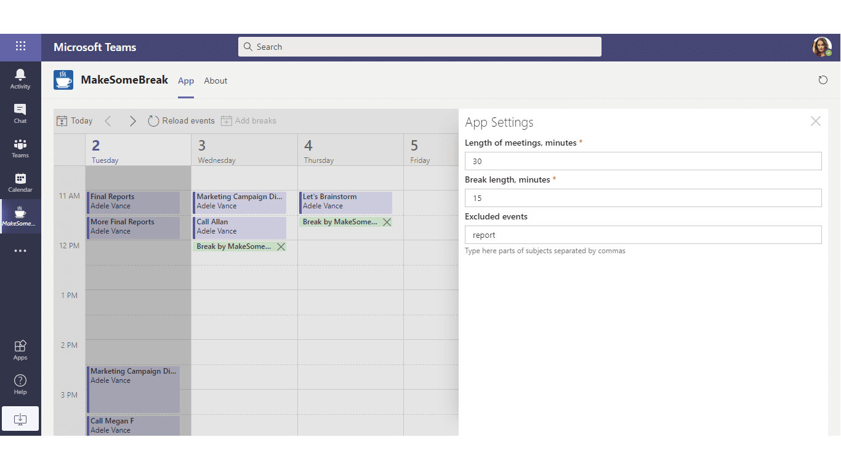Click the refresh icon at top right
Viewport: 841px width, 472px height.
(823, 80)
